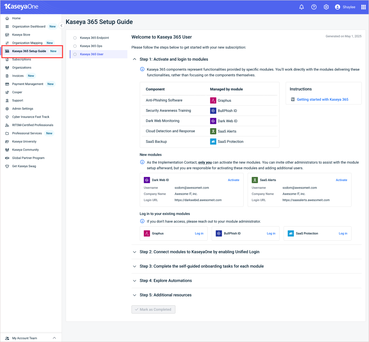Activate the SaaS Alerts module
This screenshot has height=342, width=369.
[341, 180]
